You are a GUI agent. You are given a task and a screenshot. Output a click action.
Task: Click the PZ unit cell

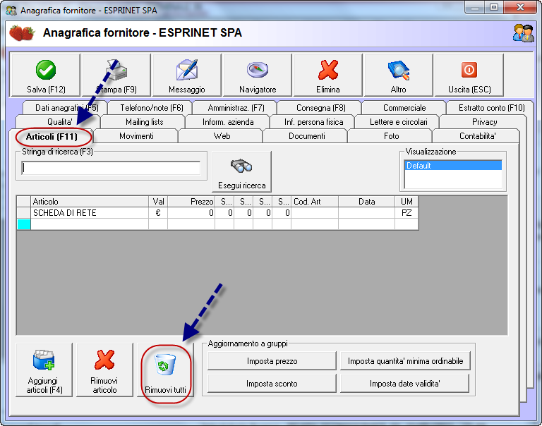pyautogui.click(x=406, y=213)
